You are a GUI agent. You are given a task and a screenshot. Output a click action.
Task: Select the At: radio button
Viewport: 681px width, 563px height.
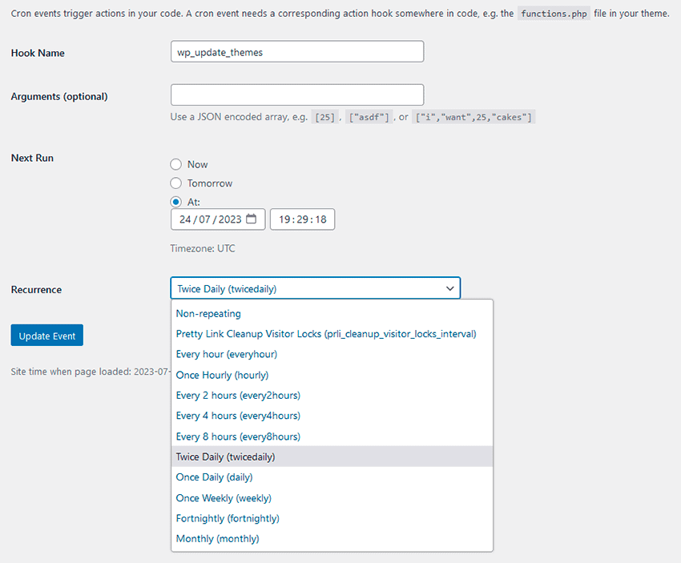(x=176, y=202)
